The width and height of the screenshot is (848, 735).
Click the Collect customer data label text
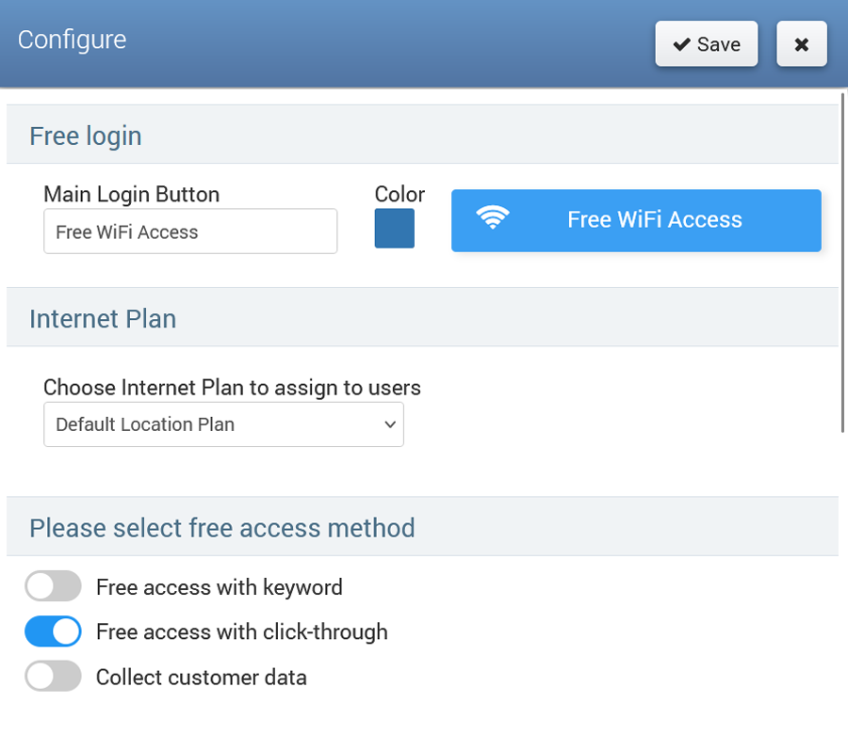tap(202, 677)
